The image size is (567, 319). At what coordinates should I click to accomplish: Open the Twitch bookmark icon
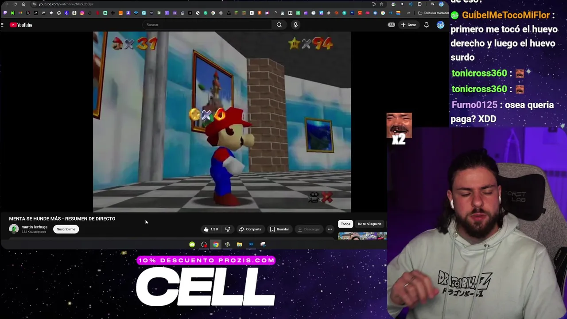pyautogui.click(x=5, y=13)
